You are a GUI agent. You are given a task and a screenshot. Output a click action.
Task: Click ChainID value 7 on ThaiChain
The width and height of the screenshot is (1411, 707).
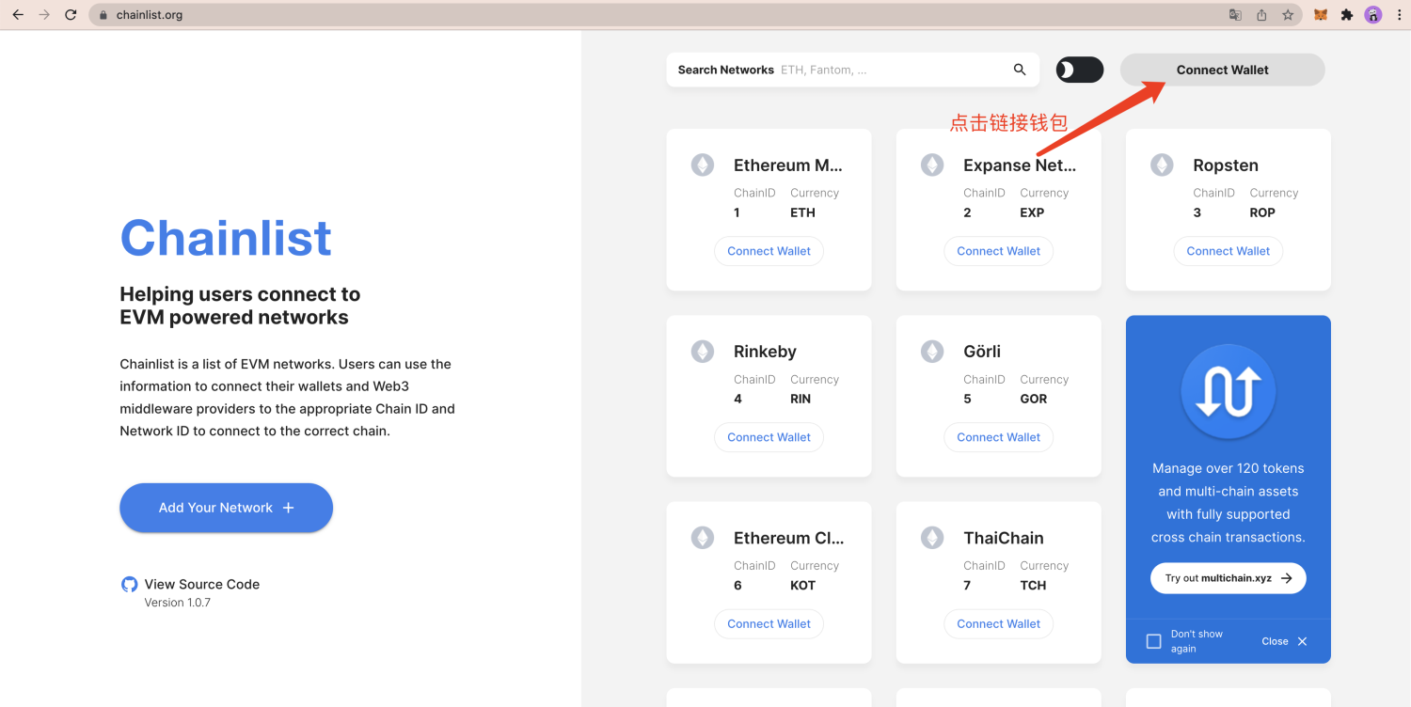[x=967, y=585]
